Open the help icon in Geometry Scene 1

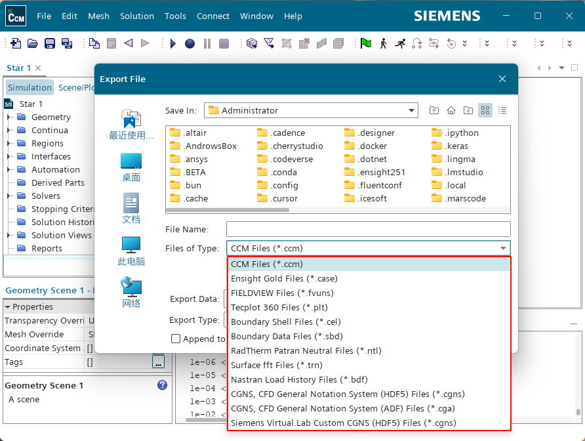[162, 385]
